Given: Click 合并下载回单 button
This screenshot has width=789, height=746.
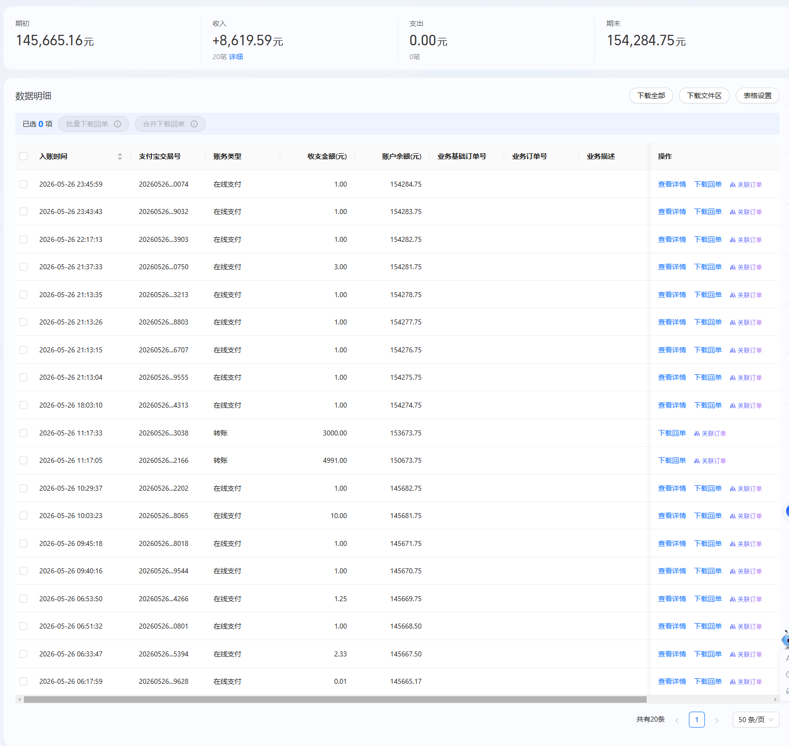Looking at the screenshot, I should pyautogui.click(x=170, y=124).
